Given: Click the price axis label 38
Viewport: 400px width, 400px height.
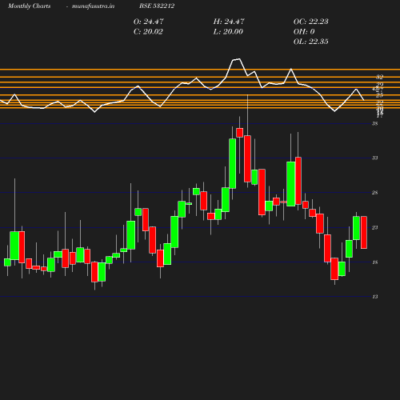Looking at the screenshot, I should click(x=375, y=123).
